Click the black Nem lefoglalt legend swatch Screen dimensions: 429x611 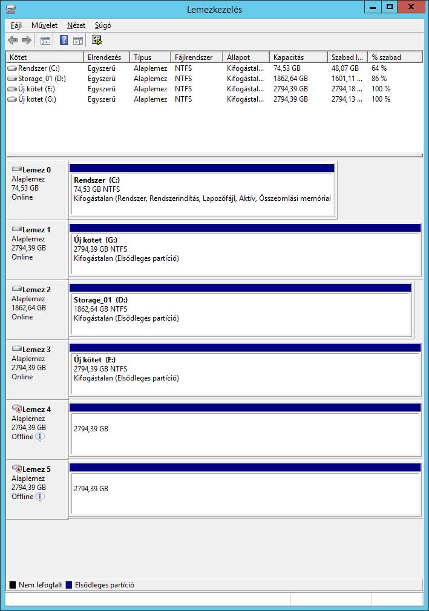point(13,585)
